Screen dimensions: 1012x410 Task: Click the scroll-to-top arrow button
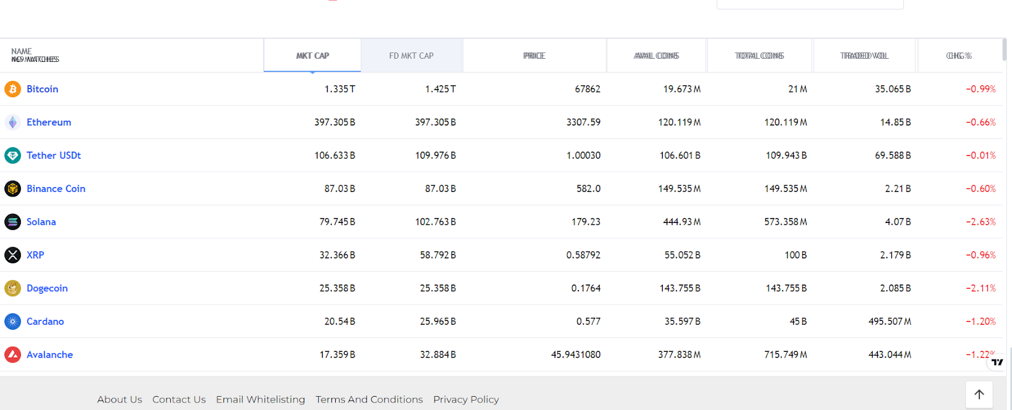click(979, 394)
